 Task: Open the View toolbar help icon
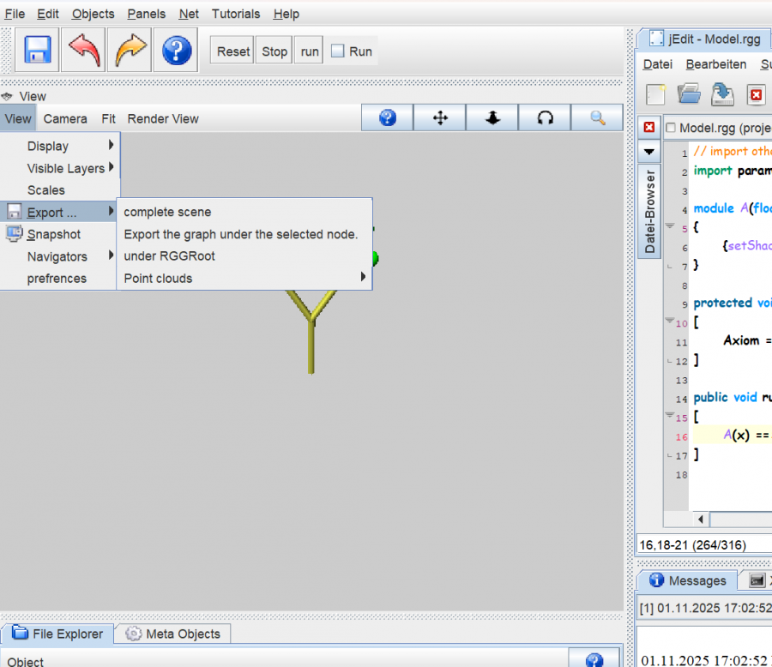coord(387,117)
